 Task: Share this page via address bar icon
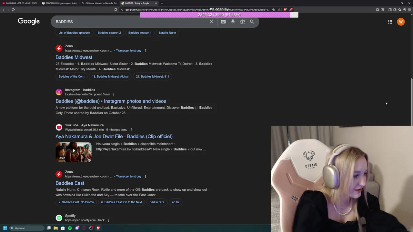279,10
